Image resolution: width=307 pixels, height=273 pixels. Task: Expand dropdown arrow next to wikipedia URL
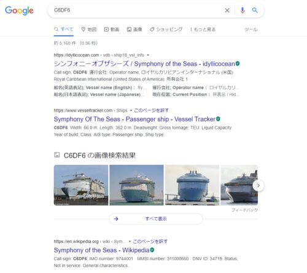(130, 242)
